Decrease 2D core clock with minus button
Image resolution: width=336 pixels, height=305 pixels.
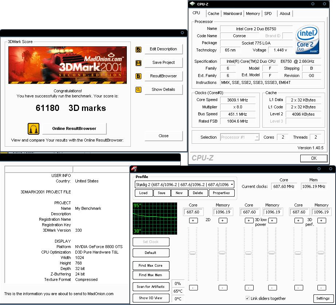click(193, 287)
